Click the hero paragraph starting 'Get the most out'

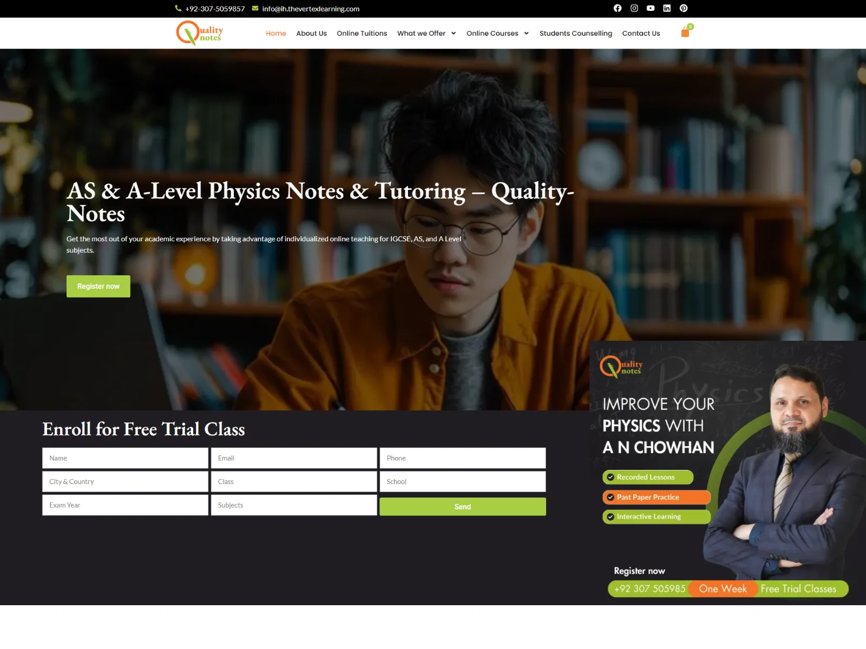(264, 244)
